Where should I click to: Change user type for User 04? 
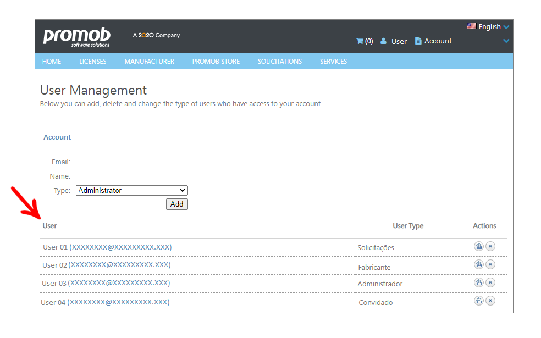[x=479, y=301]
